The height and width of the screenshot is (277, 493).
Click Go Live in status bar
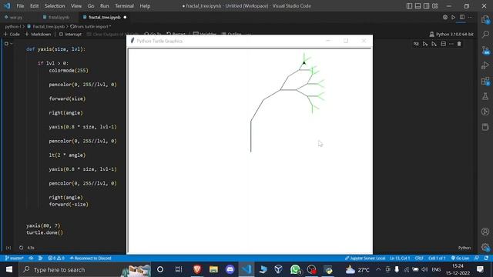460,259
